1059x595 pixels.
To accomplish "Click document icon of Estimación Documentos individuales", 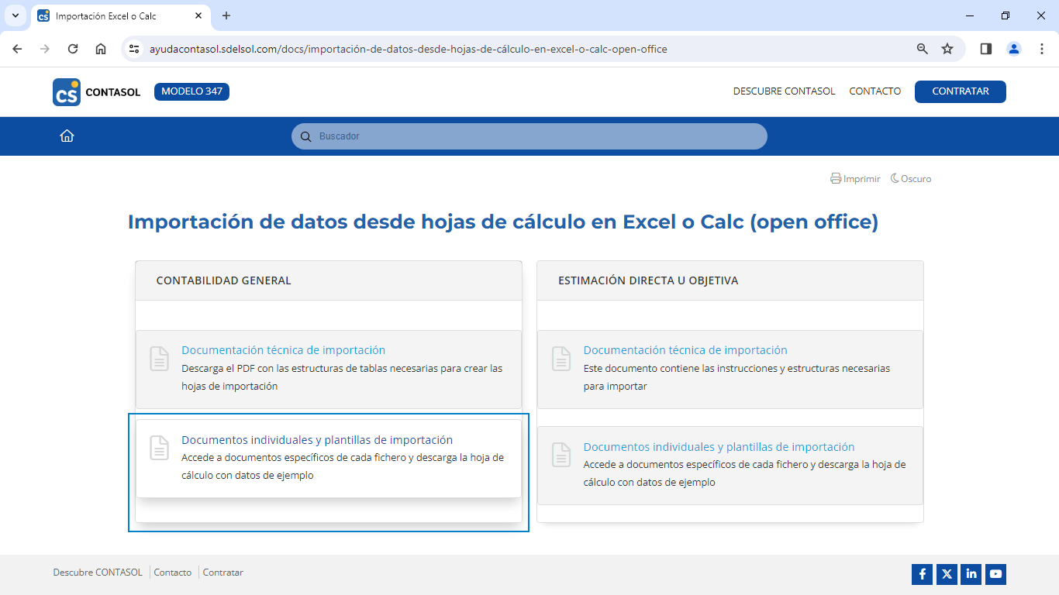I will click(561, 455).
